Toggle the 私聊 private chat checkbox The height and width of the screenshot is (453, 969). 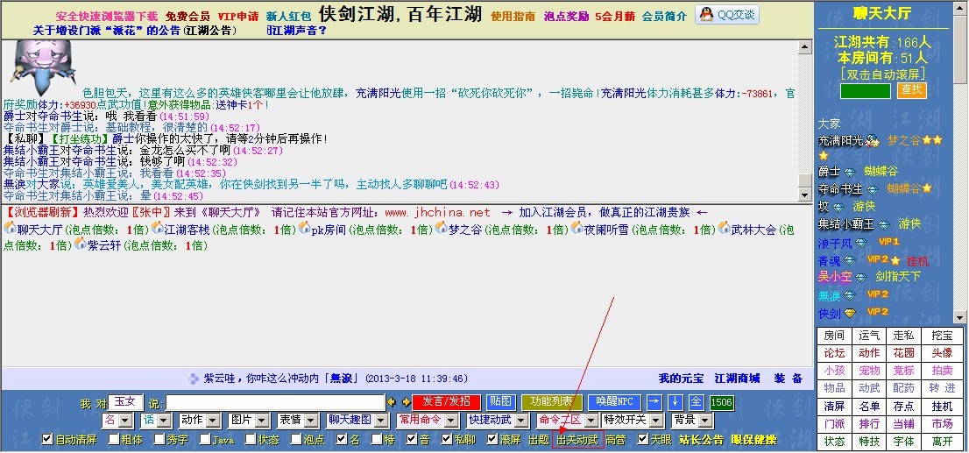pyautogui.click(x=447, y=439)
